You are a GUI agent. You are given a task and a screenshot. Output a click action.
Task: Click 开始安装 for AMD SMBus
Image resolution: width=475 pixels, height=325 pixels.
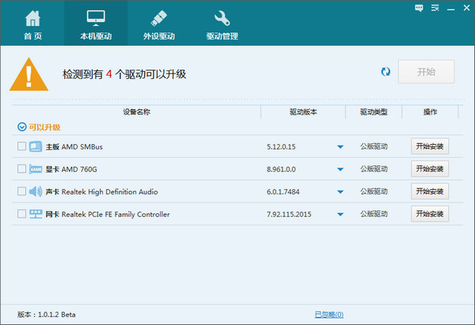[x=430, y=146]
